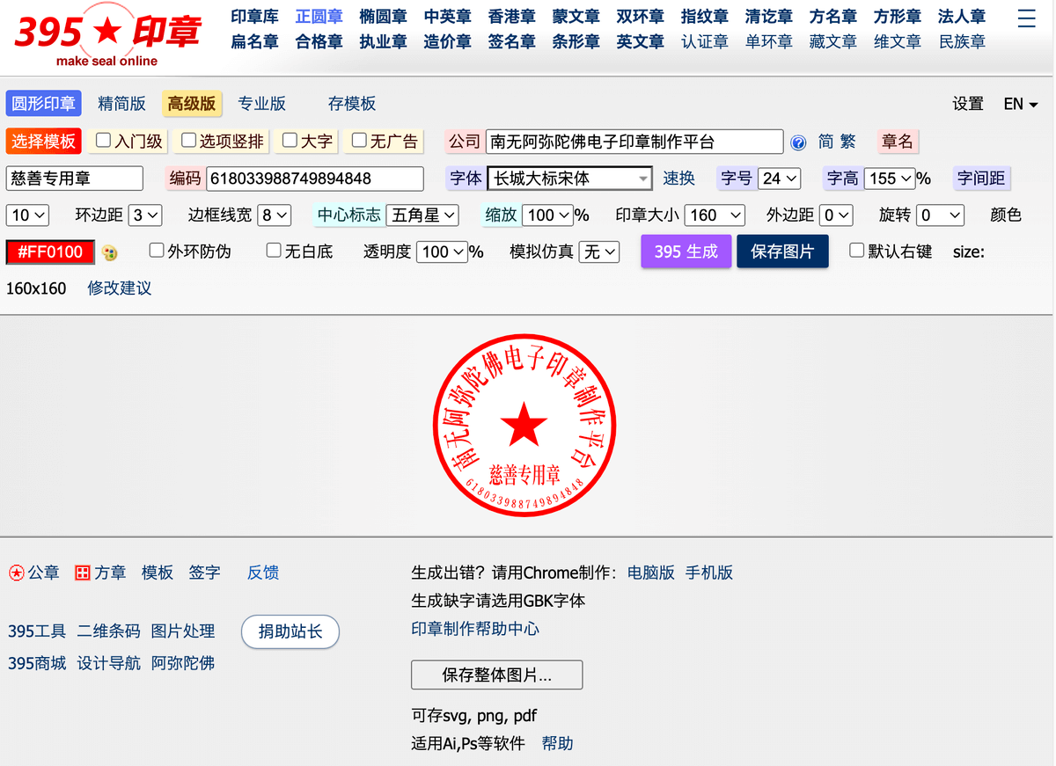Click the 捐助站长 donate button
Viewport: 1056px width, 766px height.
click(290, 631)
